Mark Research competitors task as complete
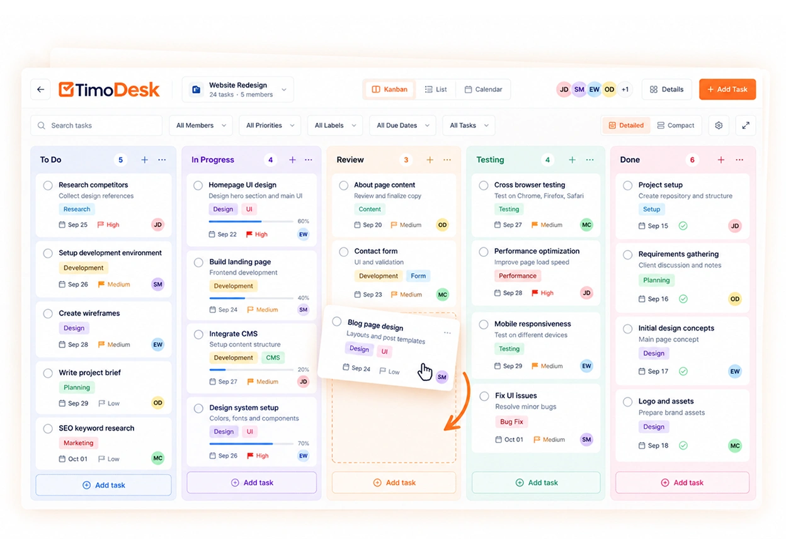Viewport: 786px width, 554px height. click(48, 185)
